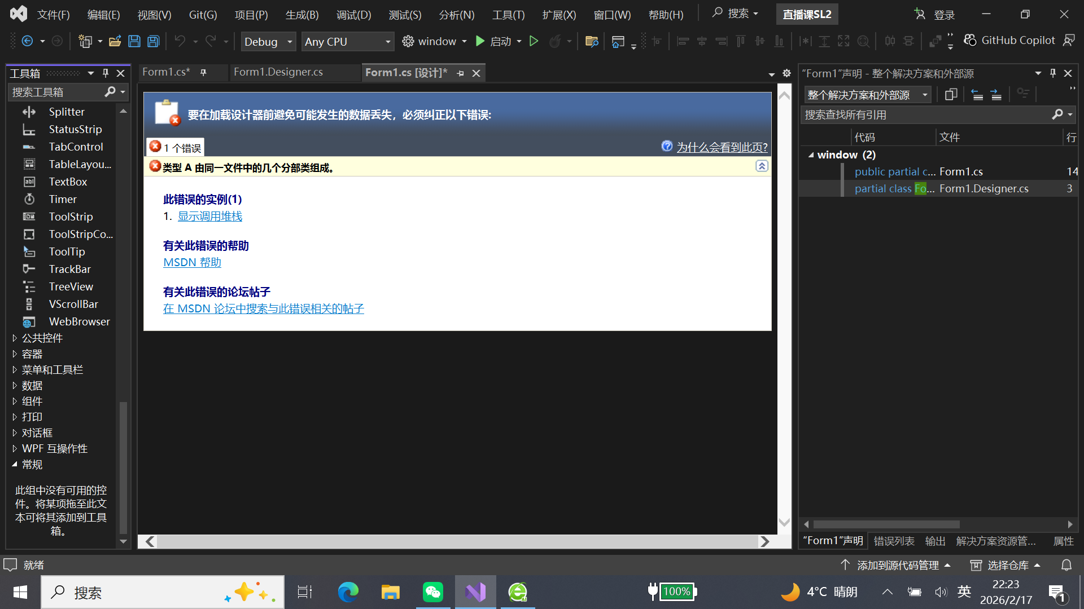The height and width of the screenshot is (609, 1084).
Task: Click the GitHub Copilot icon
Action: [970, 40]
